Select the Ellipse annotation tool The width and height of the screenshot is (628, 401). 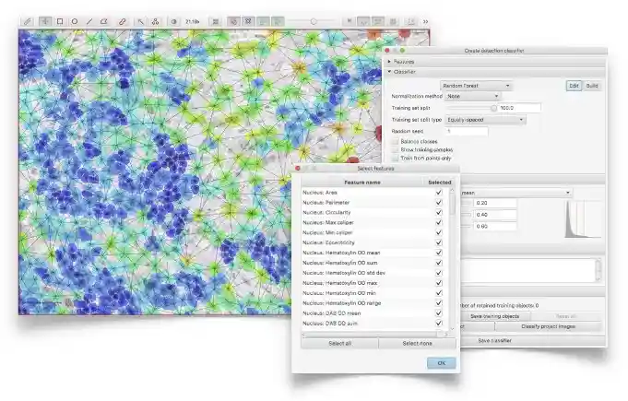pos(75,20)
